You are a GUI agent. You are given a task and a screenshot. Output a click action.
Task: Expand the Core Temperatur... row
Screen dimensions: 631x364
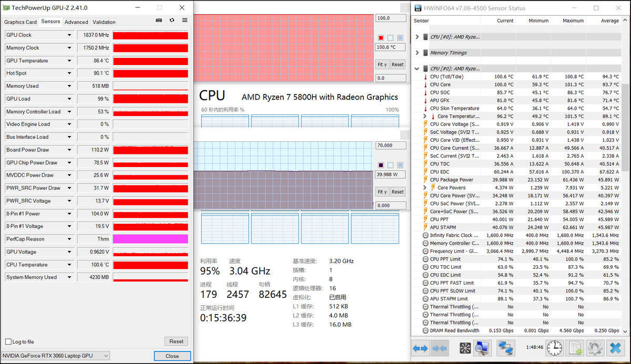(x=425, y=116)
